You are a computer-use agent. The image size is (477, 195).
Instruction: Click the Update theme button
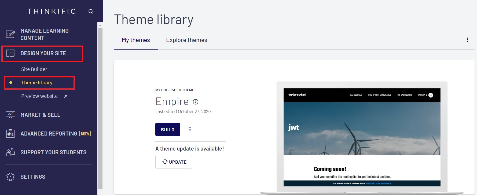(174, 162)
